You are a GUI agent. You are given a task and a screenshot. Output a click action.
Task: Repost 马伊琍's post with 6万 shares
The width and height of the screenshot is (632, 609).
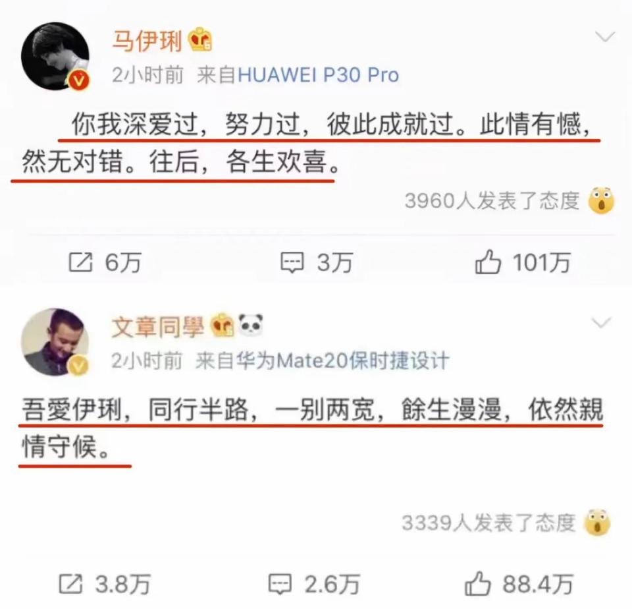[x=105, y=262]
